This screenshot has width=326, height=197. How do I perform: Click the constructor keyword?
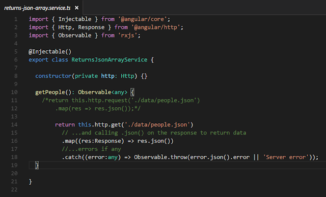tap(53, 76)
